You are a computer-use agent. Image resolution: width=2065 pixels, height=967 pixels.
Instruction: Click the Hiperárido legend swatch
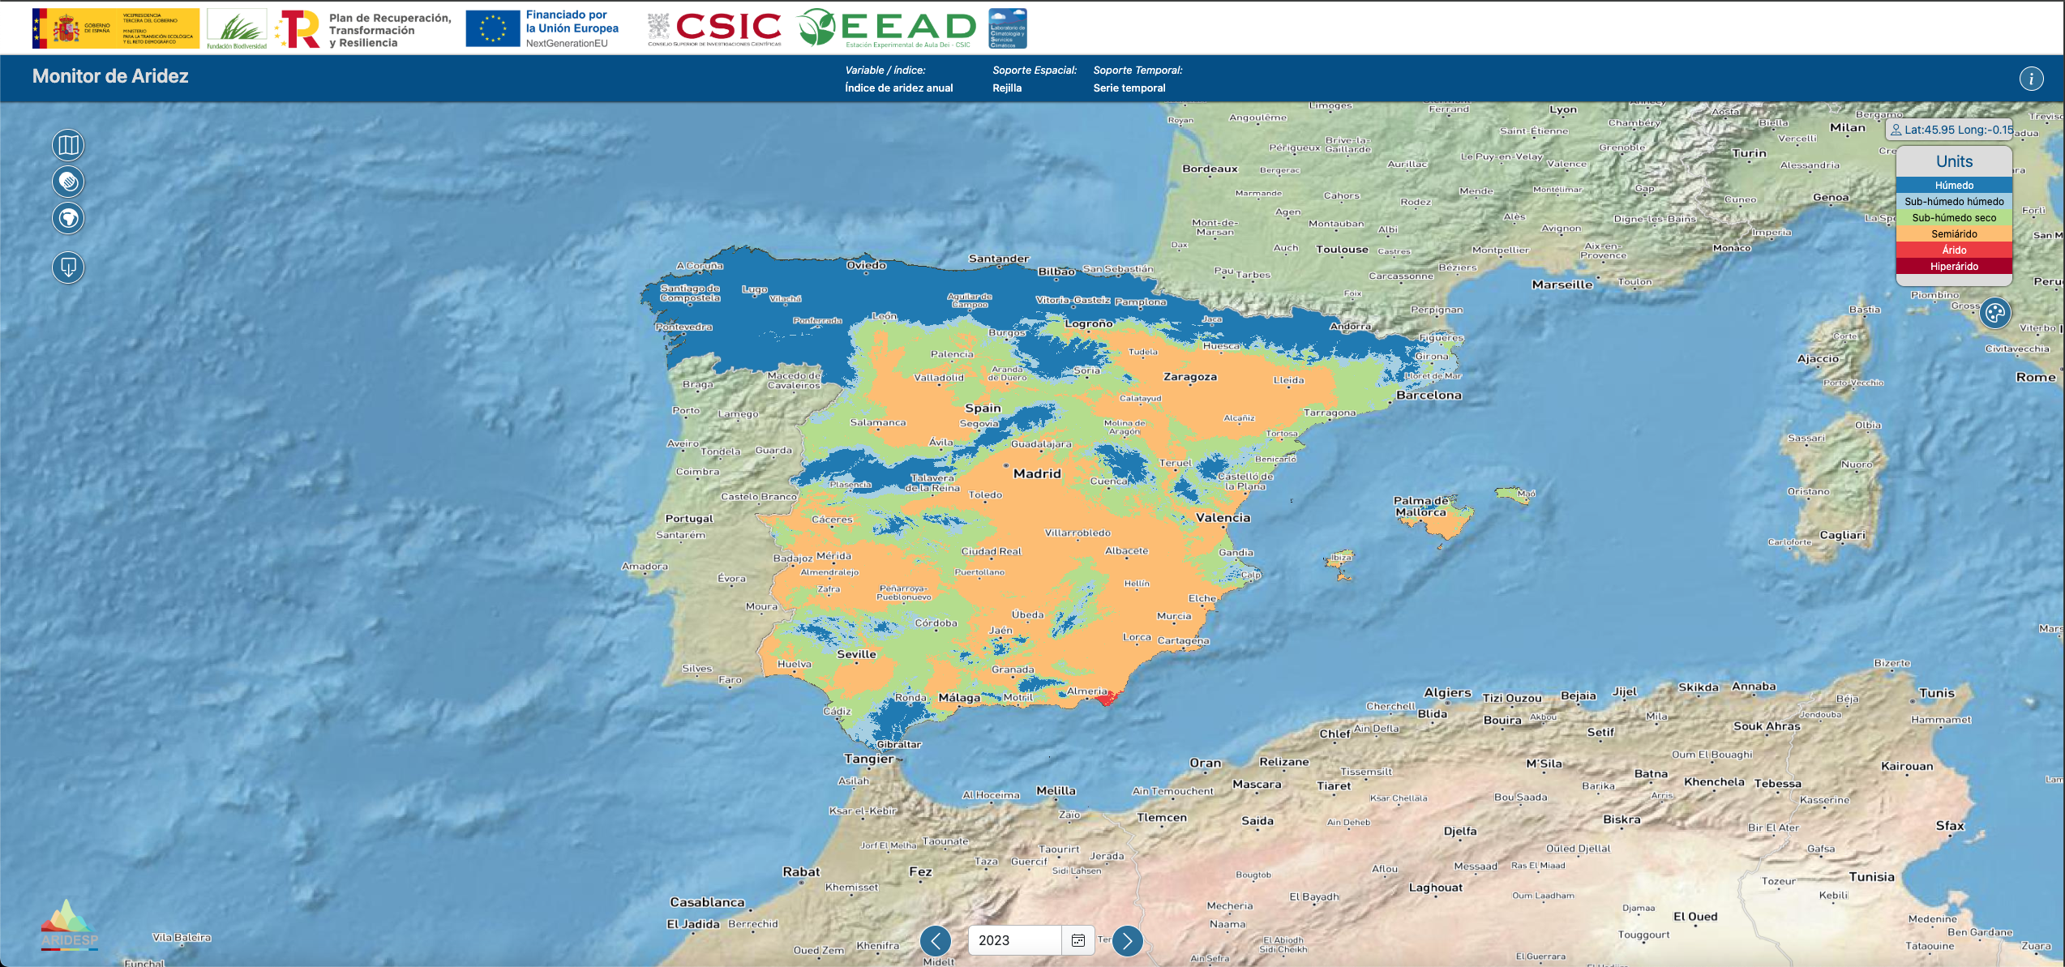coord(1954,267)
